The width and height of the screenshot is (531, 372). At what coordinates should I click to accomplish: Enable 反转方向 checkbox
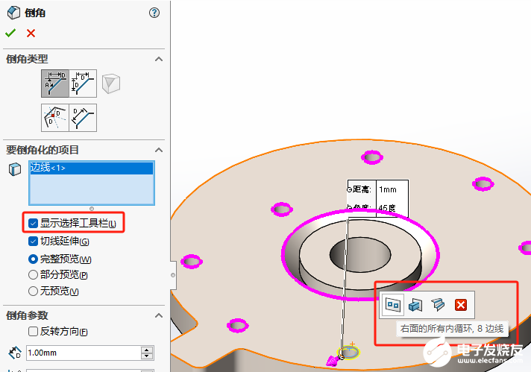point(33,332)
